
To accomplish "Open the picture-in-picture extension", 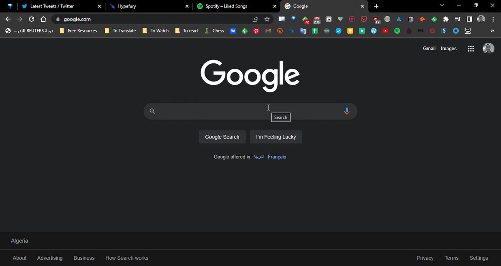I will click(329, 19).
